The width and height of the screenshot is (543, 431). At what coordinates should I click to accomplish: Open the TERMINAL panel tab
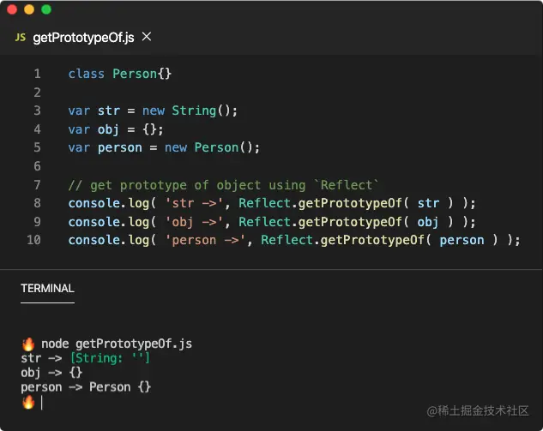(x=47, y=289)
